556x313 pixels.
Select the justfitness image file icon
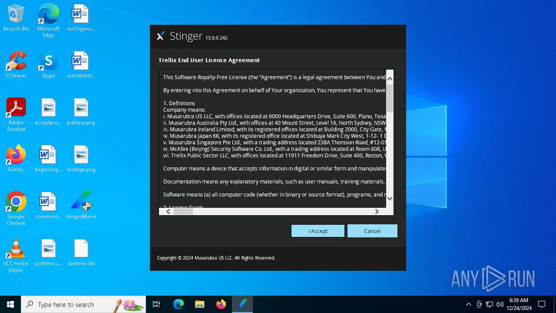pyautogui.click(x=48, y=253)
